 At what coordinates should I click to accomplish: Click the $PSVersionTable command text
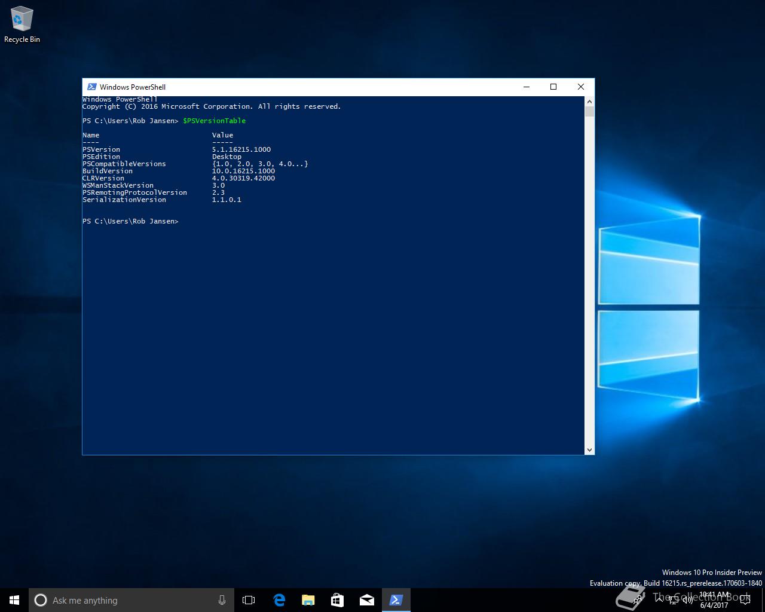(x=214, y=121)
